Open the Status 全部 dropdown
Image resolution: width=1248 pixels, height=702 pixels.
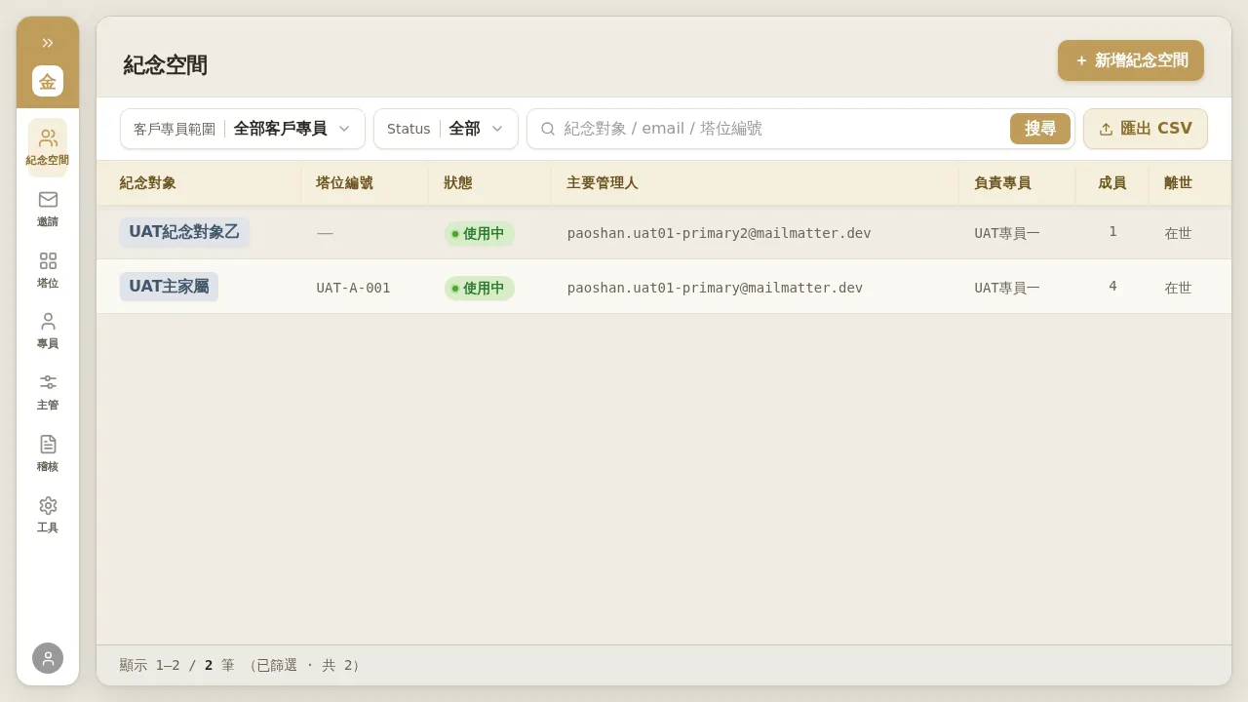point(446,129)
